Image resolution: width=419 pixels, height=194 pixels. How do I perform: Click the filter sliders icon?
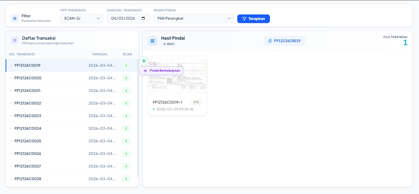tap(15, 18)
